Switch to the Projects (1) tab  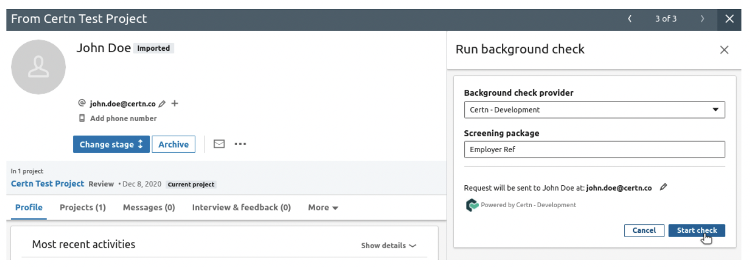pyautogui.click(x=82, y=208)
